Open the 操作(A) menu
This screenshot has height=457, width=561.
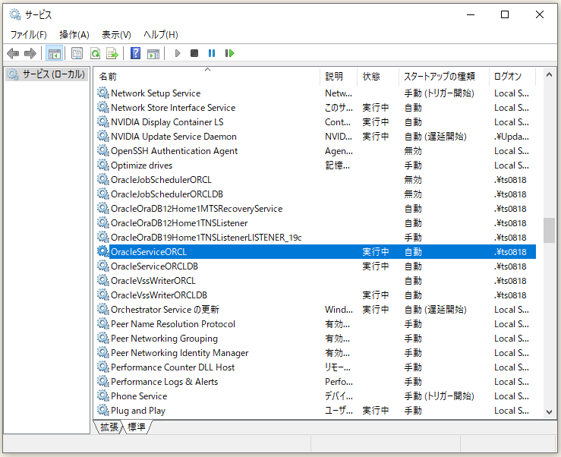pyautogui.click(x=74, y=35)
